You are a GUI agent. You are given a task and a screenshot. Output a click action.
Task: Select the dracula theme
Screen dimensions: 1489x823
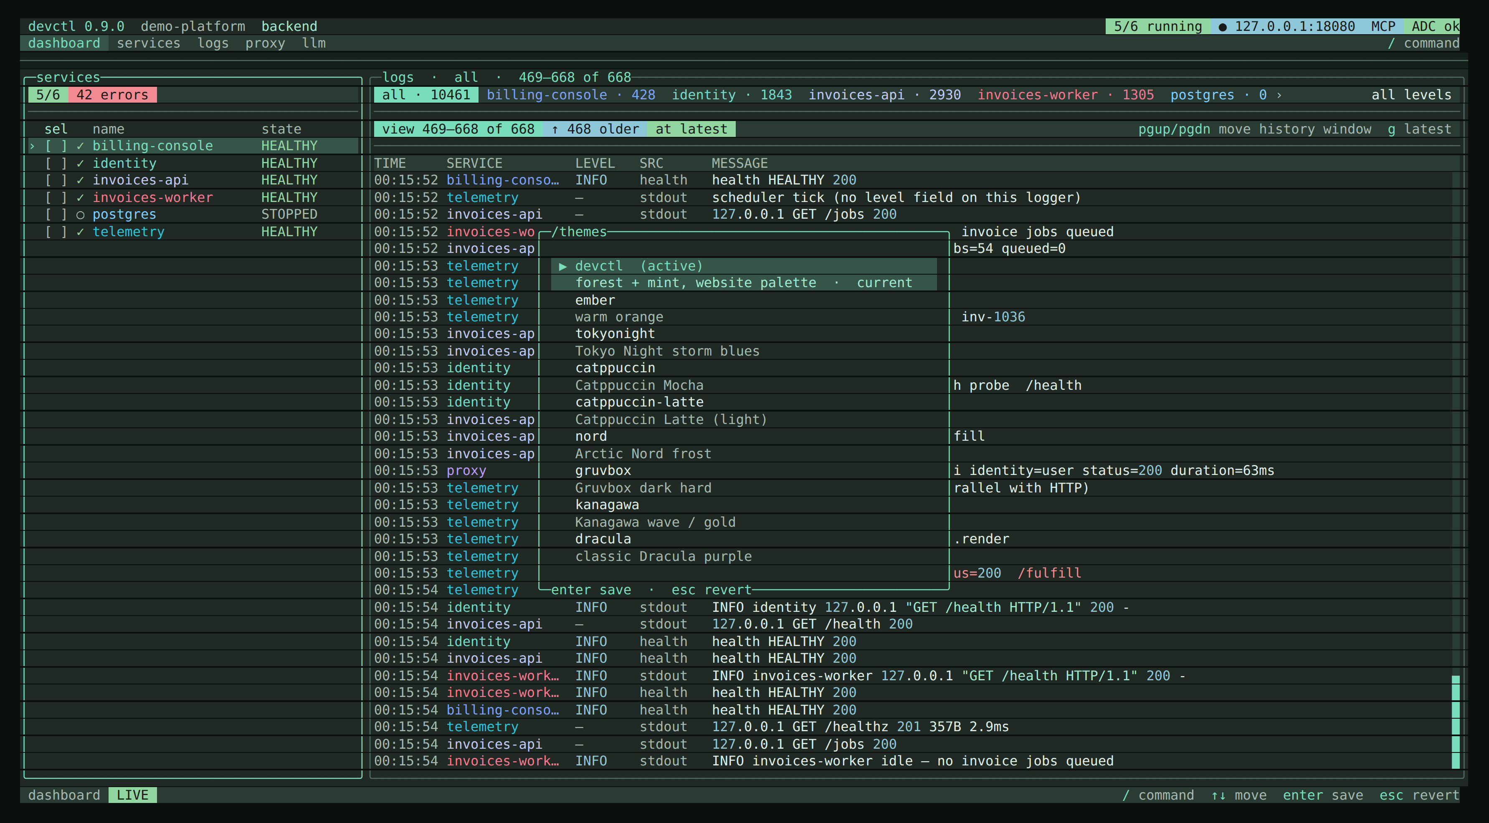coord(603,539)
